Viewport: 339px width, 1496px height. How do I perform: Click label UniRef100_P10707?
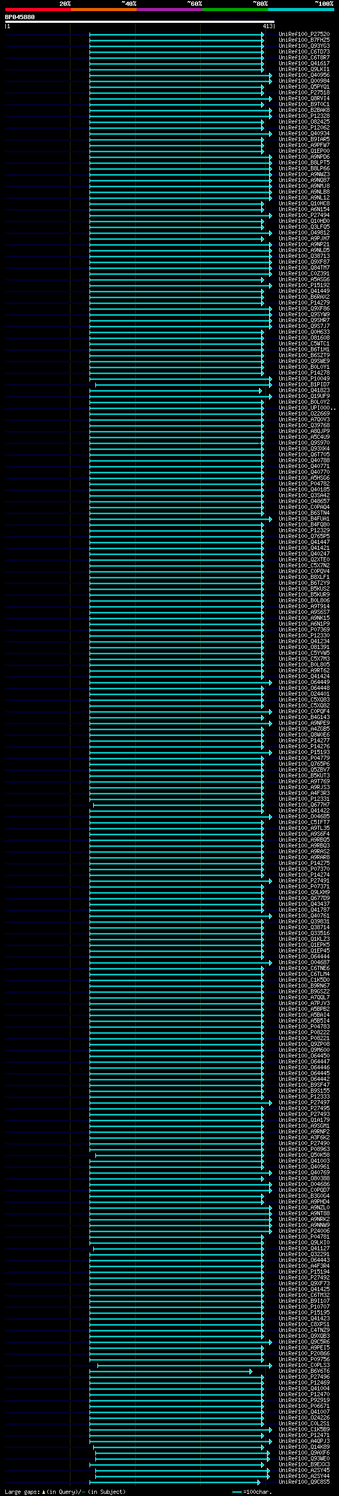click(x=304, y=1307)
